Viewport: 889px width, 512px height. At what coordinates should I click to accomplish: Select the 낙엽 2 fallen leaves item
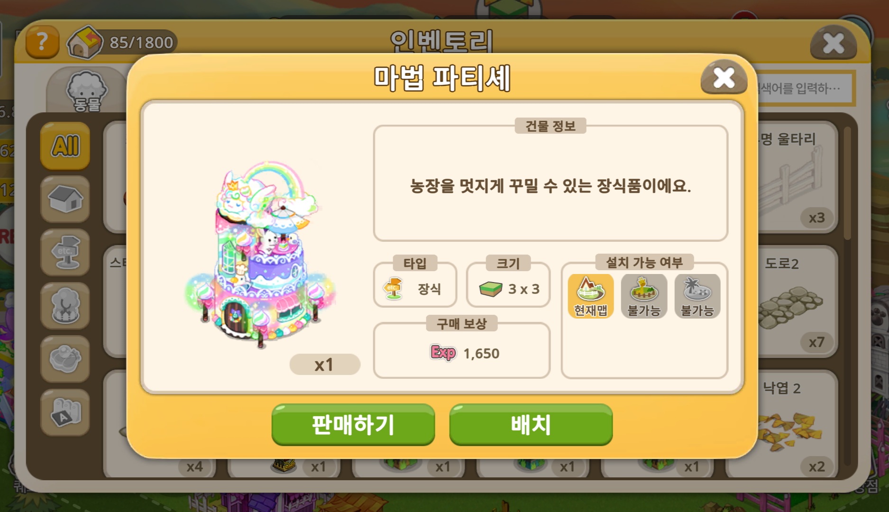tap(797, 425)
